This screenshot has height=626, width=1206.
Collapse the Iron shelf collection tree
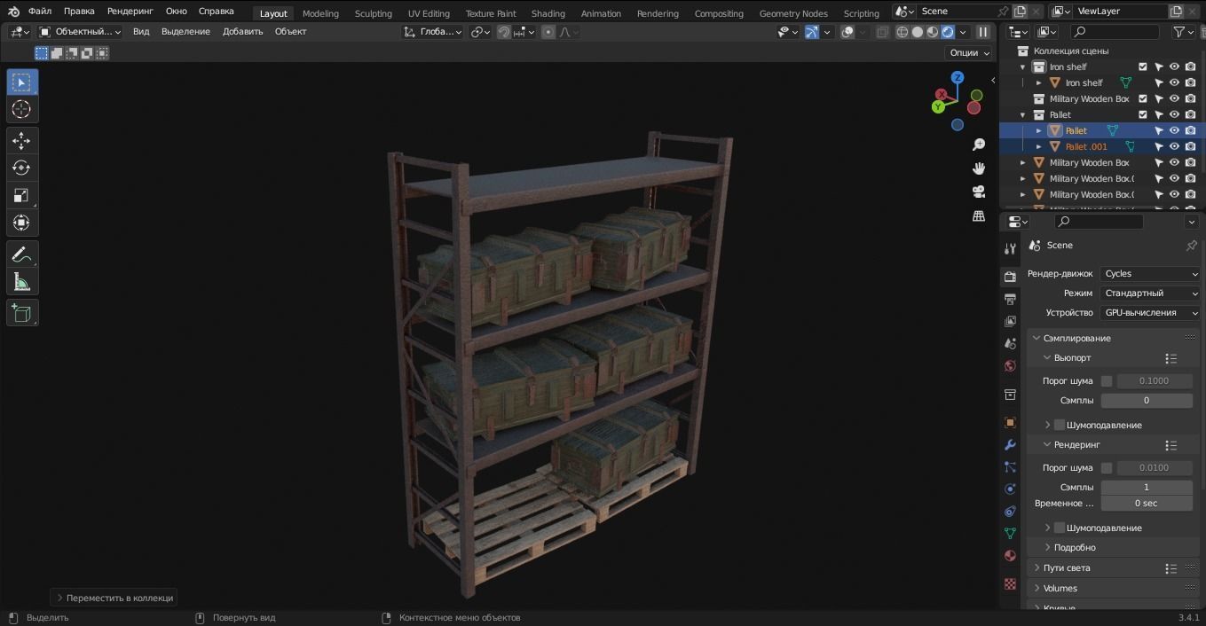pos(1023,67)
